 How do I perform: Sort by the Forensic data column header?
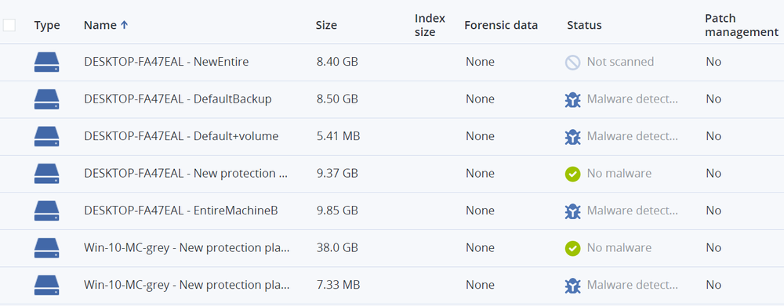[501, 25]
